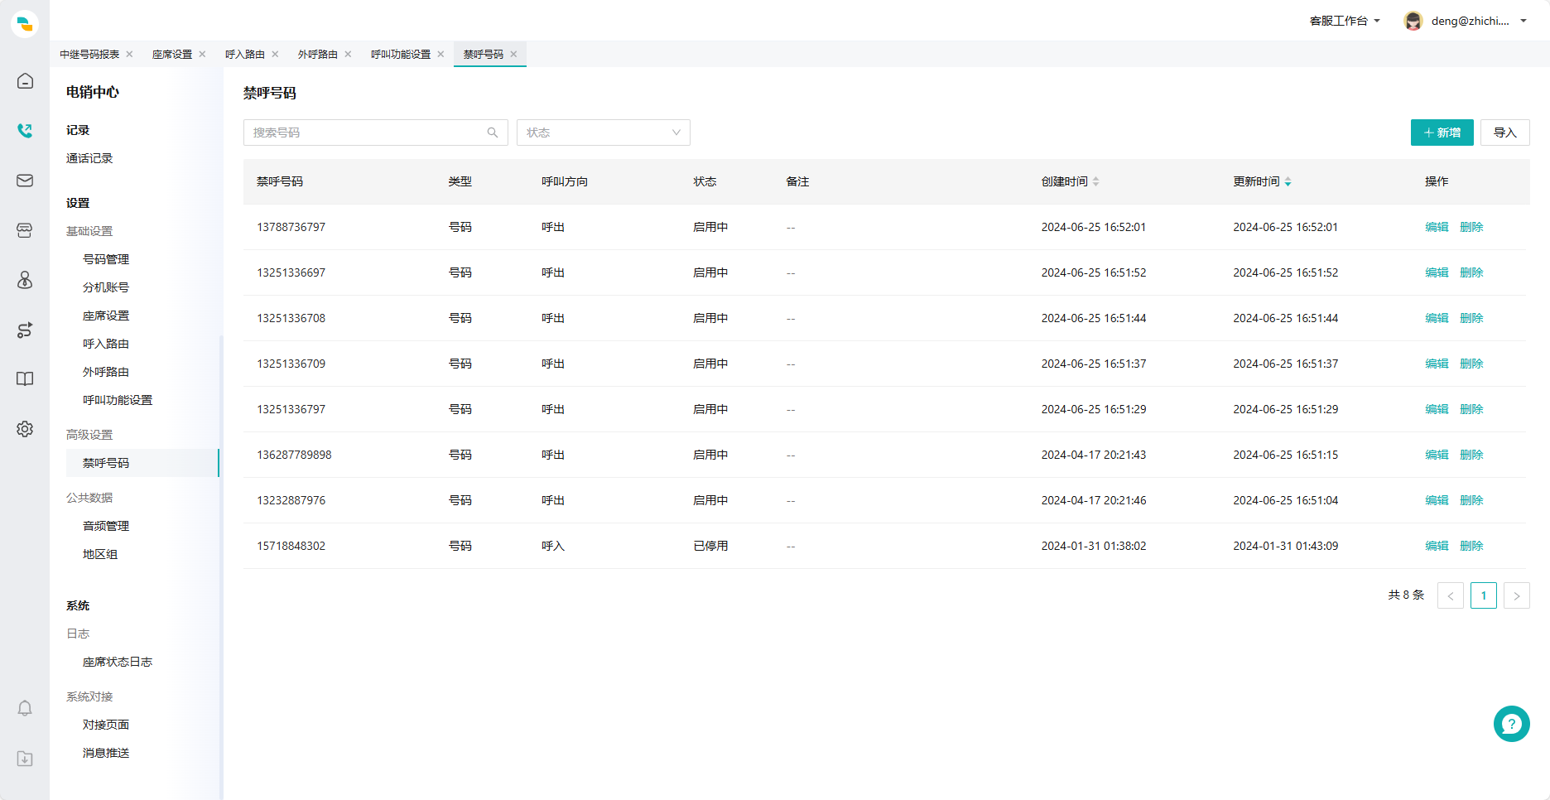This screenshot has height=800, width=1550.
Task: Close the 座席设置 tab
Action: pyautogui.click(x=202, y=54)
